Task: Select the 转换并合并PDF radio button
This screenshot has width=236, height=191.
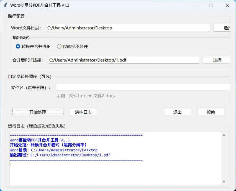Action: [x=17, y=46]
